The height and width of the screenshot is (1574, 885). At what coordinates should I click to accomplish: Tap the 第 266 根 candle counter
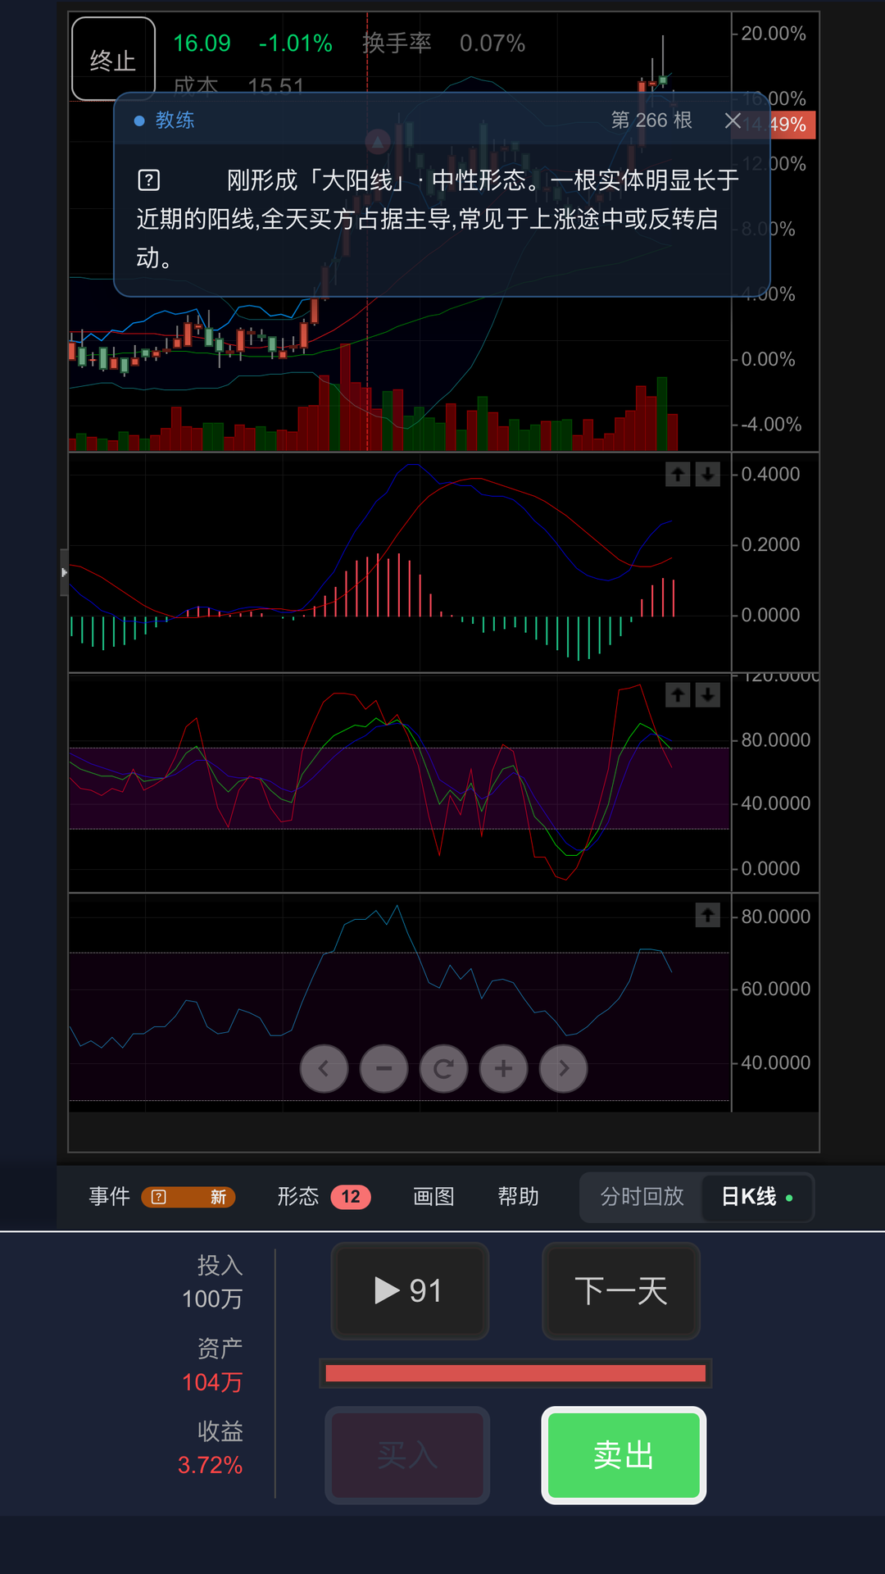[x=651, y=121]
